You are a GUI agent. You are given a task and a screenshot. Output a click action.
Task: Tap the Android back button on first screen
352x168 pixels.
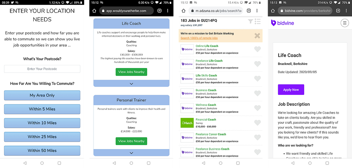25,163
